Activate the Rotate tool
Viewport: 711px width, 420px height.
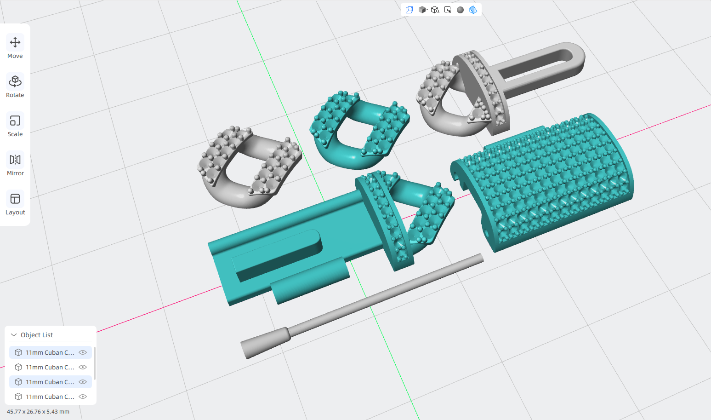(x=15, y=86)
